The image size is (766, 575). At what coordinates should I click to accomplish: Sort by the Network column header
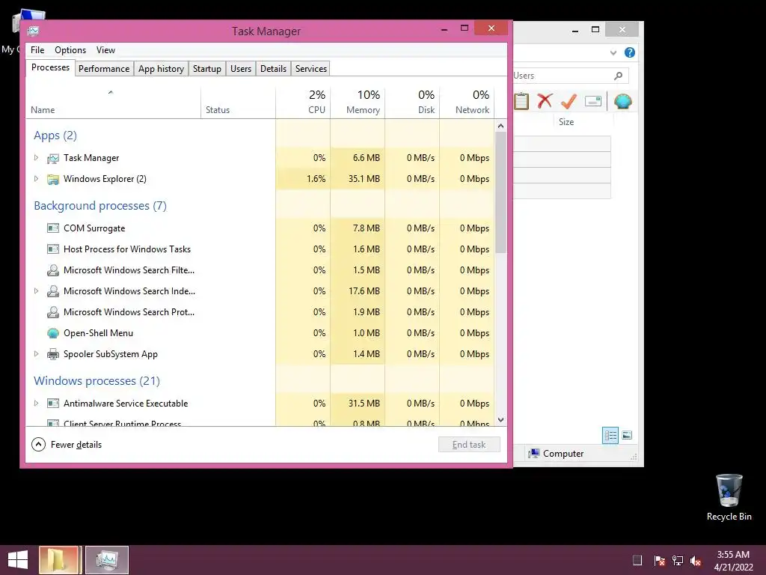coord(467,103)
